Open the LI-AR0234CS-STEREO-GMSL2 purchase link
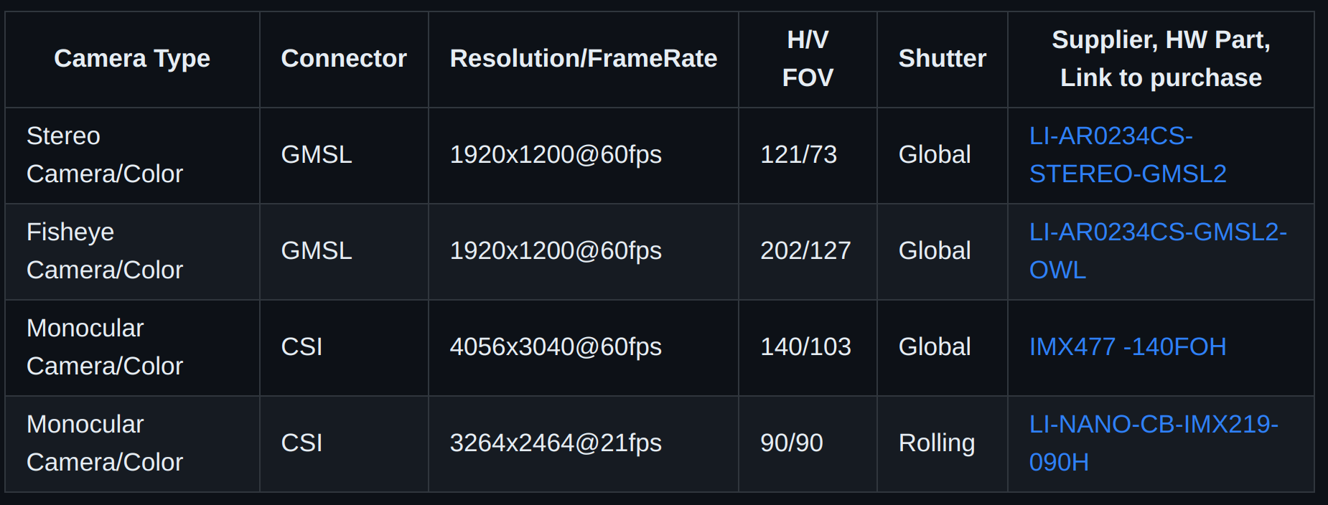 (x=1127, y=155)
